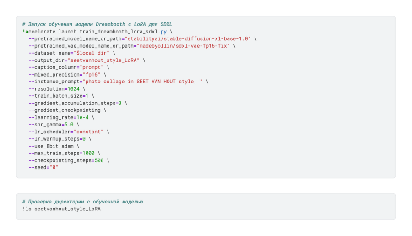This screenshot has height=236, width=412.
Task: Click the max_train_steps=1000 line
Action: [x=64, y=153]
